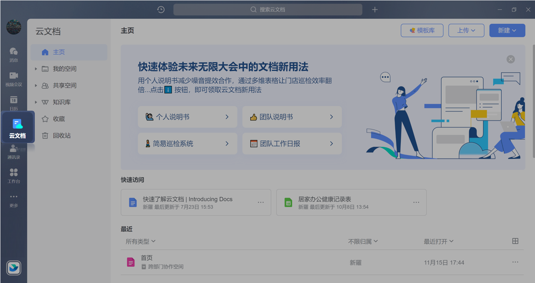Click 跨部门协作空间 under 首页
Screen dimensions: 535x283
(x=166, y=267)
